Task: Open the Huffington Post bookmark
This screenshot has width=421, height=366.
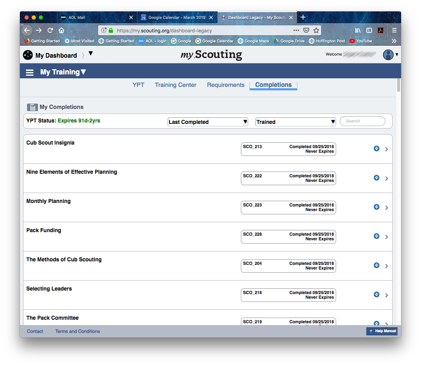Action: pyautogui.click(x=327, y=41)
